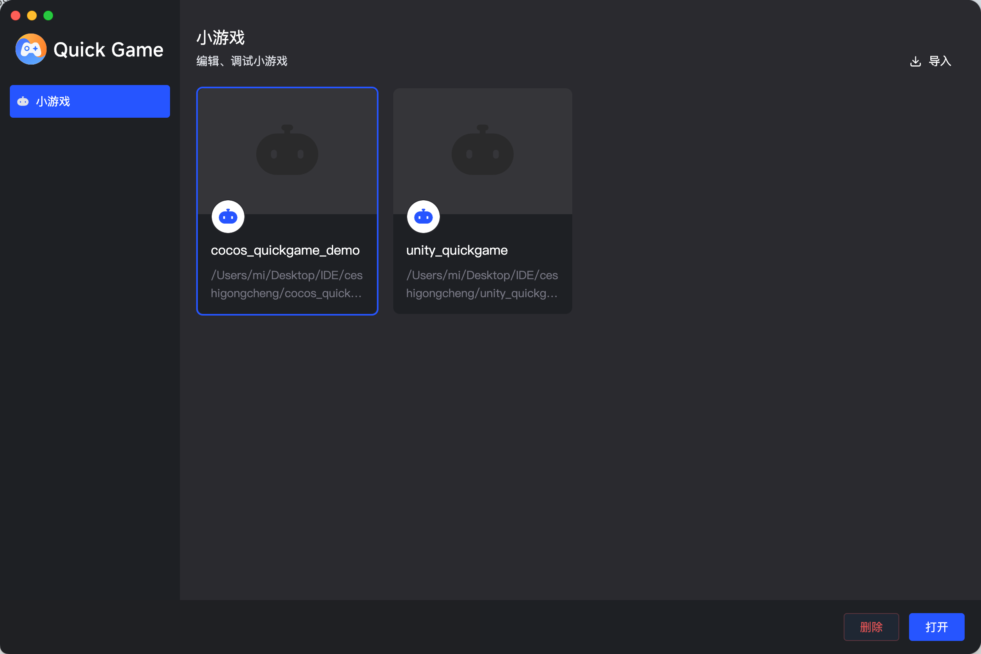
Task: Select the cocos_quickgame_demo project name
Action: [x=285, y=250]
